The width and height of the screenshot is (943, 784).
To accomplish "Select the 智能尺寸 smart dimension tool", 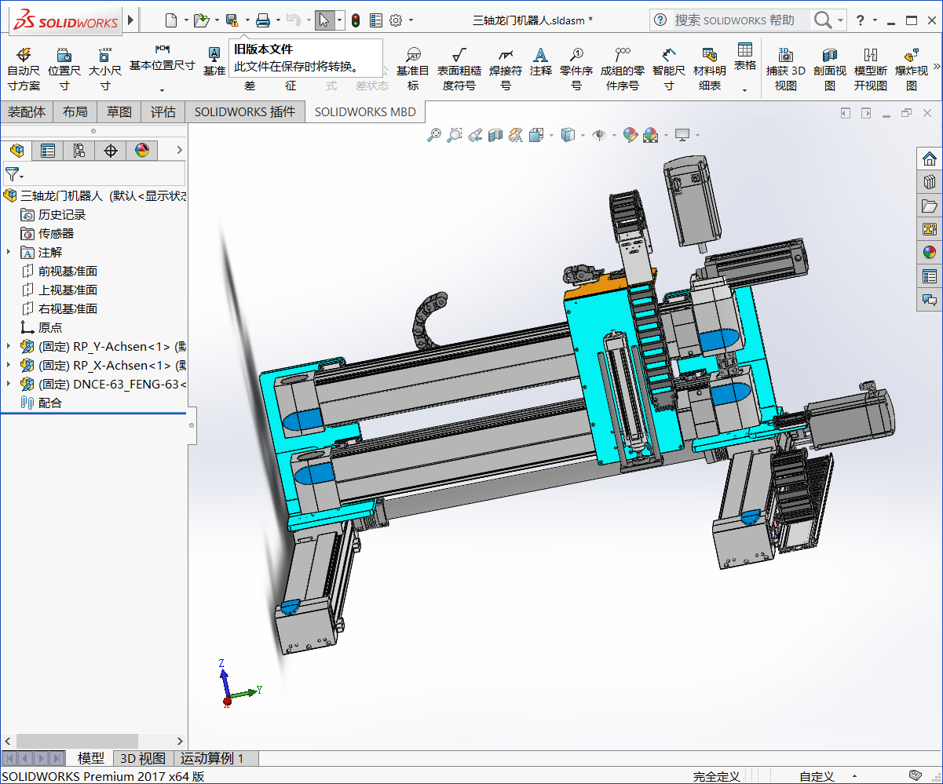I will (669, 68).
